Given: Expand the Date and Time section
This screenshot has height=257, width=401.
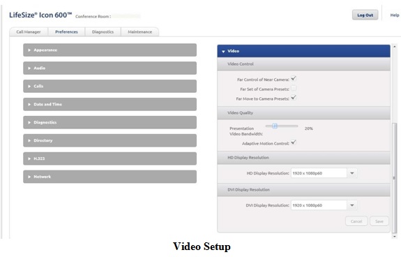Looking at the screenshot, I should pos(109,104).
